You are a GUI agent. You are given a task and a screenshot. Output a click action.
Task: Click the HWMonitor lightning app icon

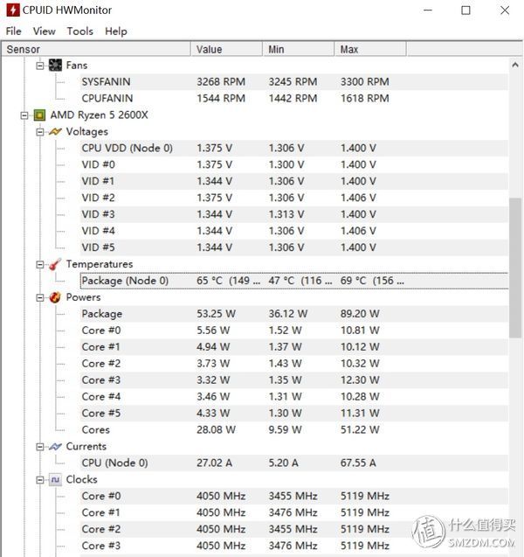(x=13, y=10)
